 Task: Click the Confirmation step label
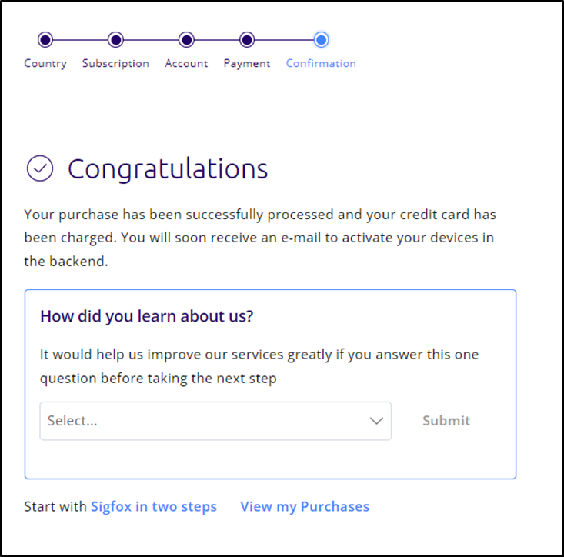pyautogui.click(x=321, y=63)
